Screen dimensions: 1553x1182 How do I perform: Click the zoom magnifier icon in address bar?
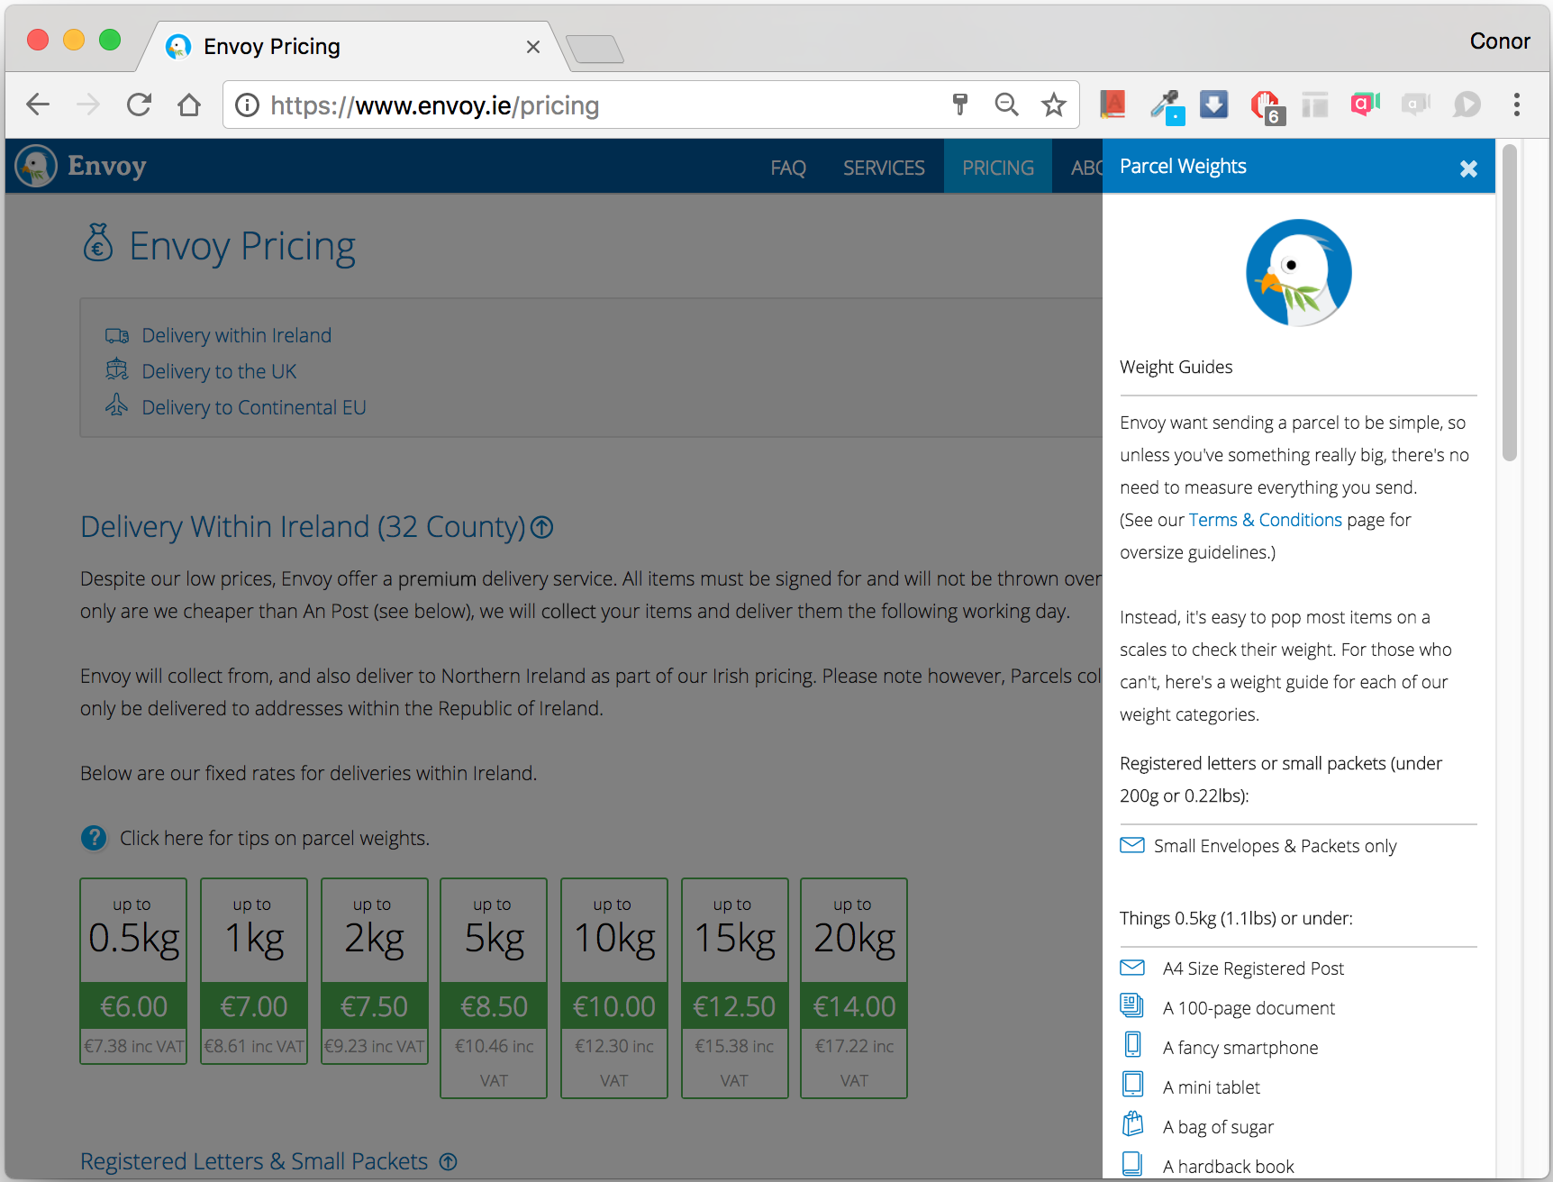point(1006,105)
